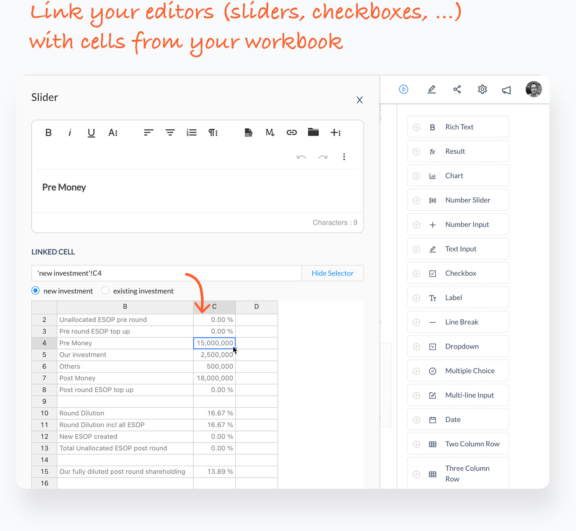Open the settings gear menu
576x531 pixels.
(x=482, y=89)
